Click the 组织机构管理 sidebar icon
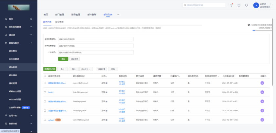Image resolution: width=276 pixels, height=133 pixels. pos(6,27)
